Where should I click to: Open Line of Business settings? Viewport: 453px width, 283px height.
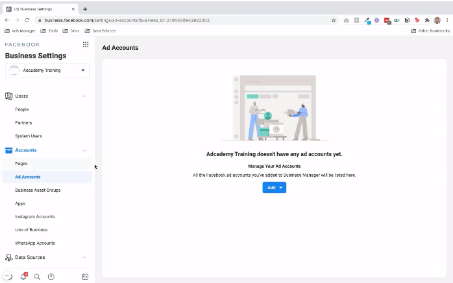31,230
